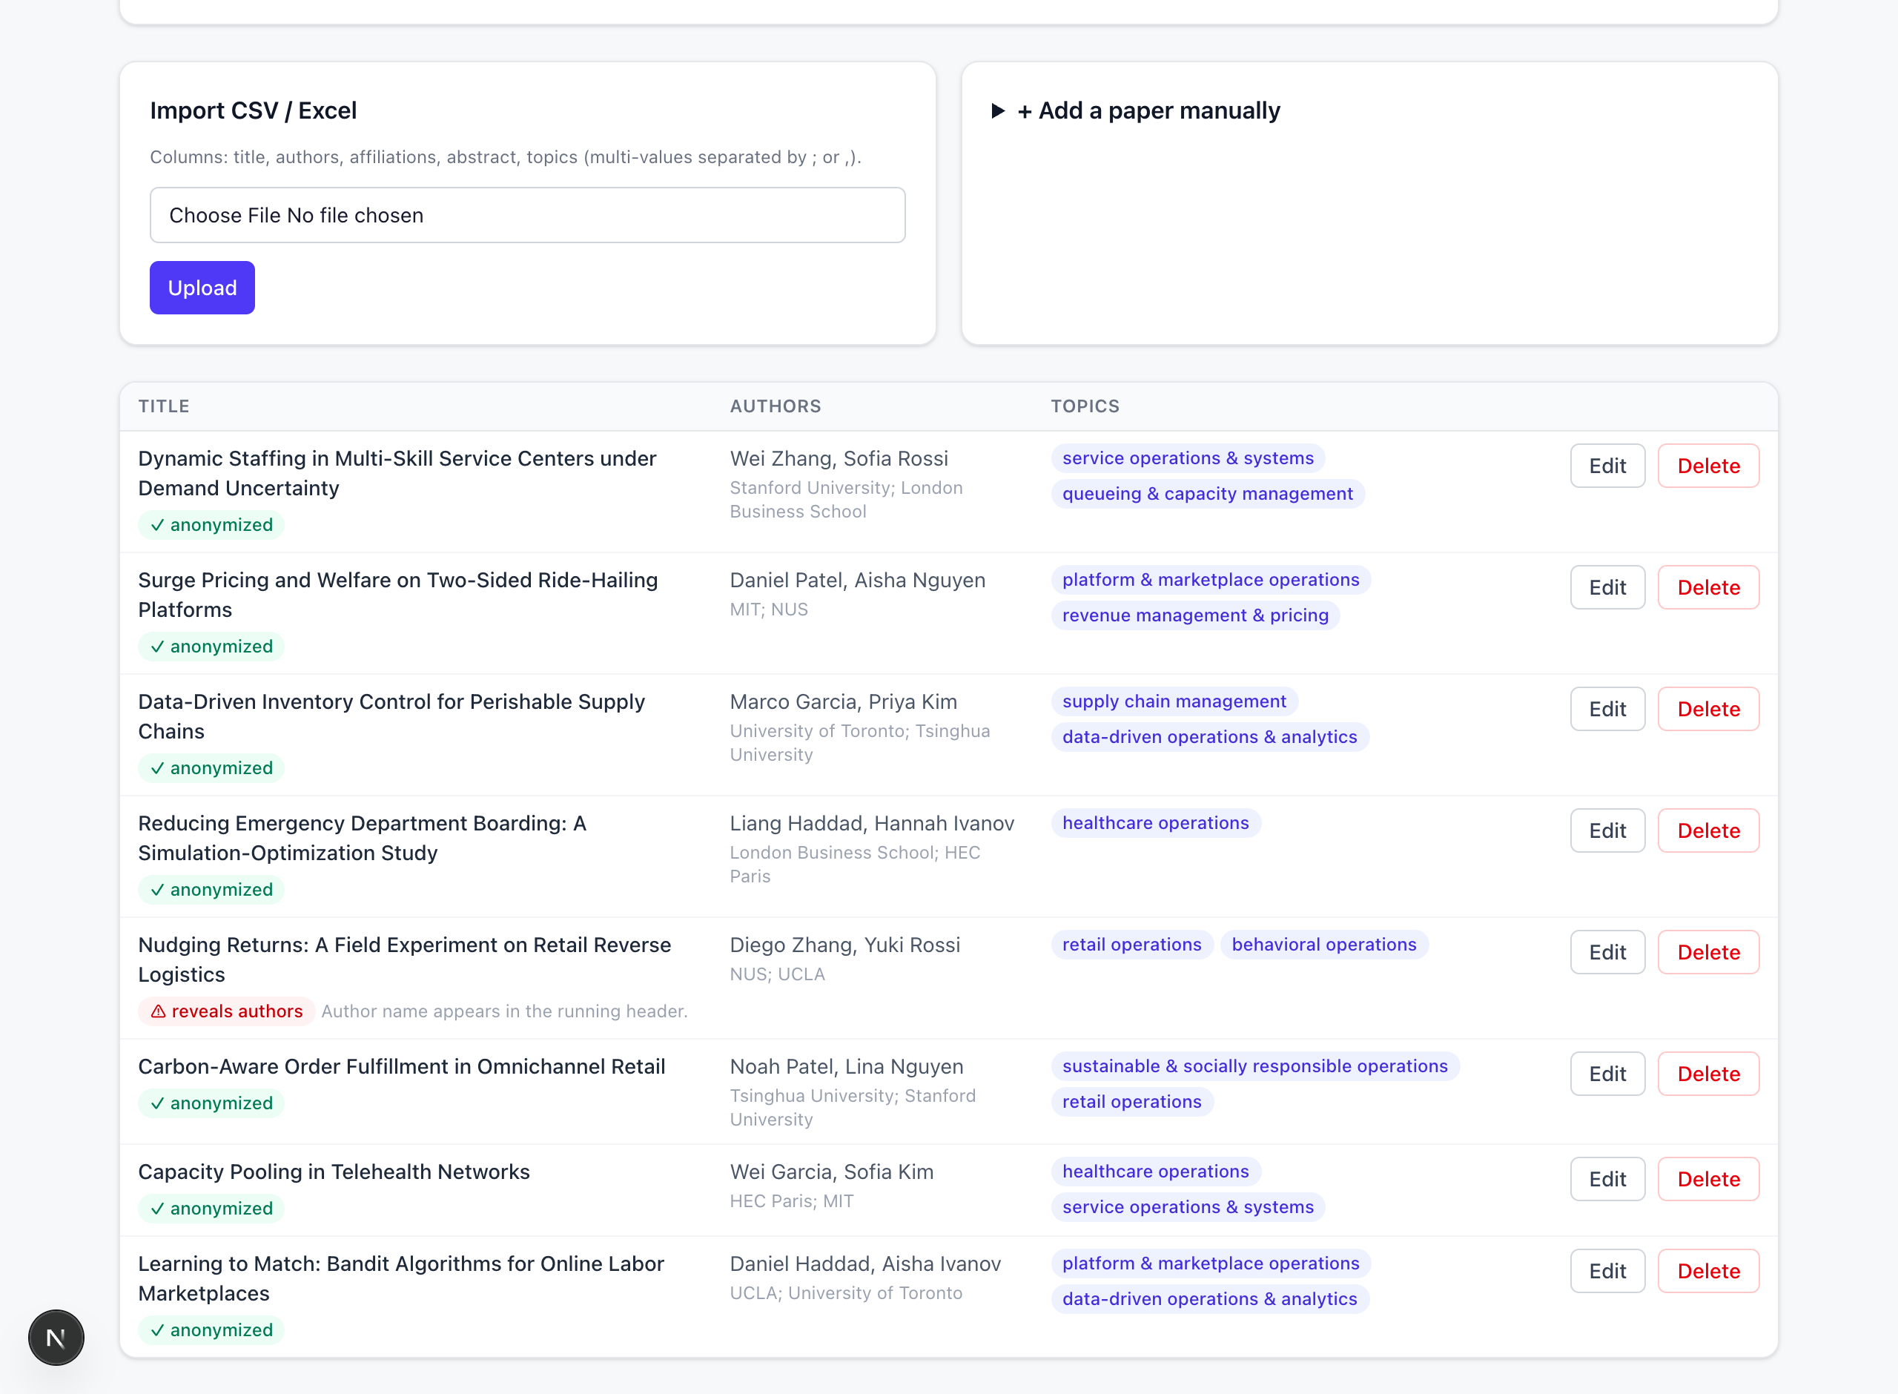The image size is (1898, 1394).
Task: Click the anonymized badge under Surge Pricing
Action: point(211,647)
